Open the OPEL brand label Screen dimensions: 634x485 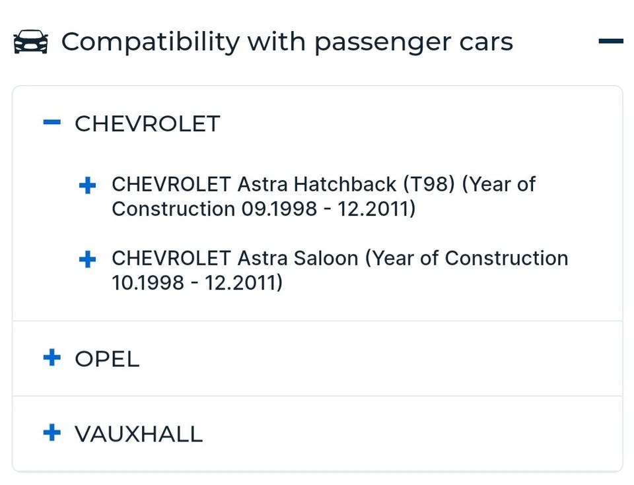coord(107,359)
